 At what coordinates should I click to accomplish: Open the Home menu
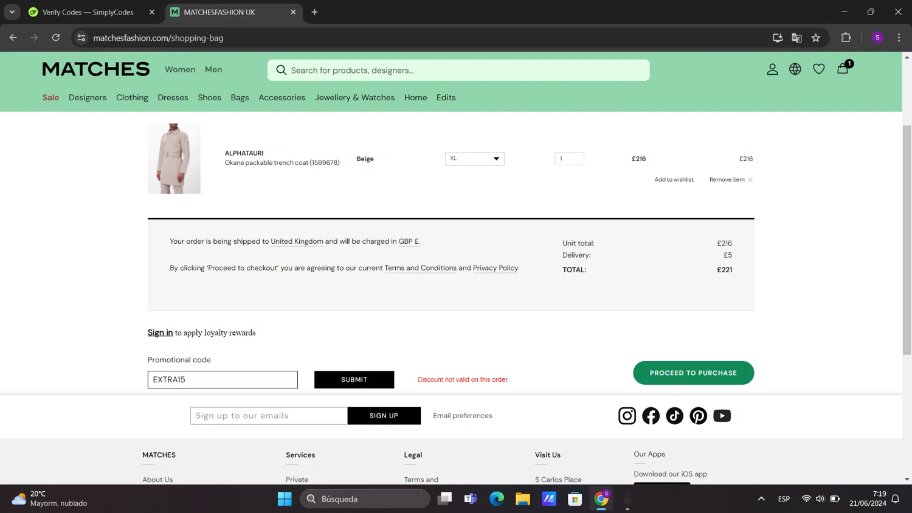pyautogui.click(x=415, y=97)
